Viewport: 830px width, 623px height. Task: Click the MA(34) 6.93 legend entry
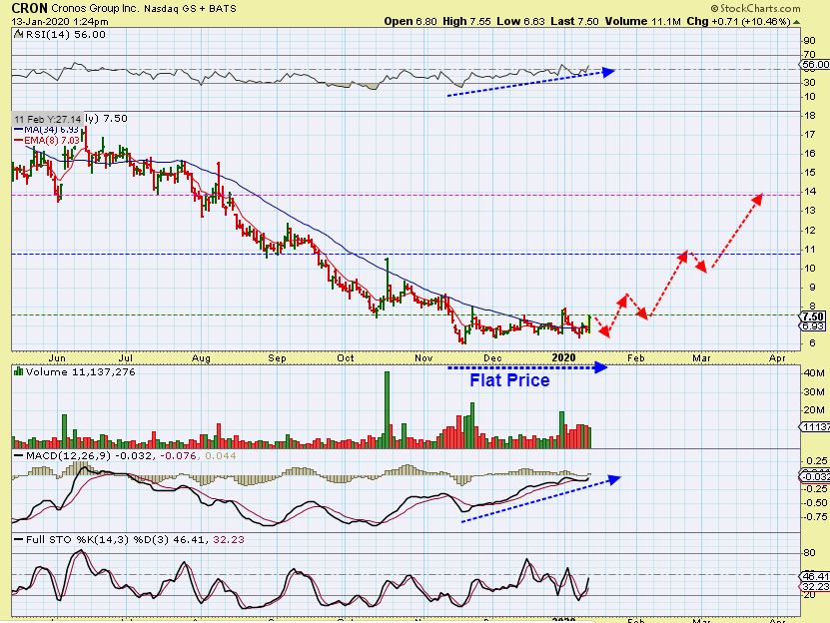coord(47,130)
